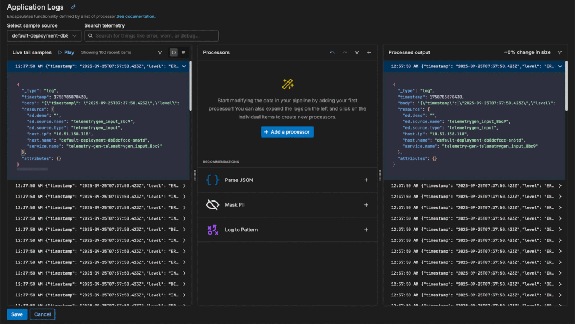575x324 pixels.
Task: Open the See documentation link
Action: 135,16
